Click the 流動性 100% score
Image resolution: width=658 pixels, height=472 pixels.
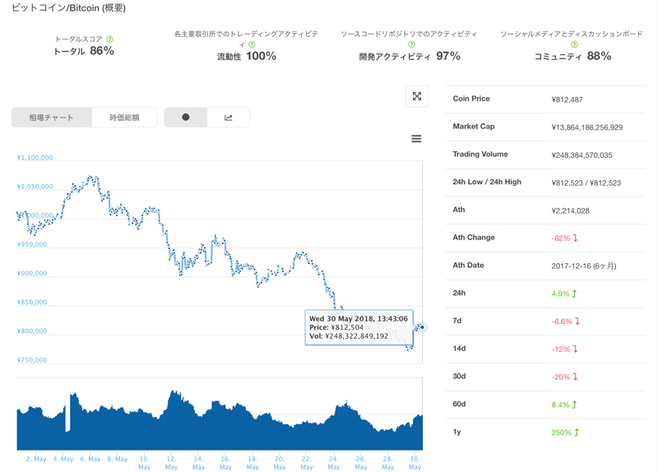(x=246, y=56)
